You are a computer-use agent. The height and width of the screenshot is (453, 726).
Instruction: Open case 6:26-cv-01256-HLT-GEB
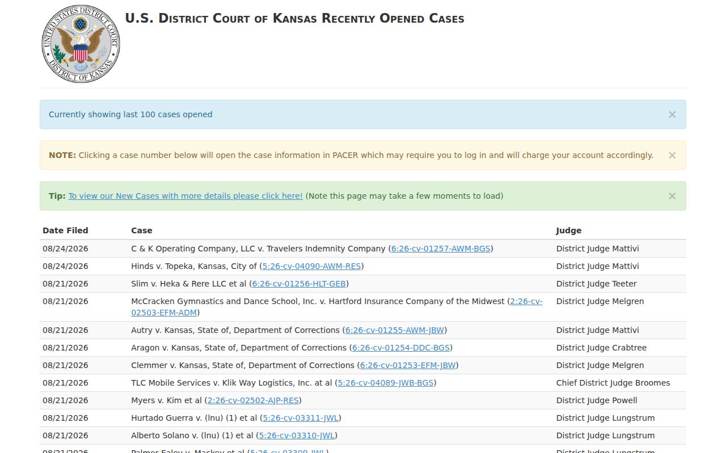(x=299, y=284)
